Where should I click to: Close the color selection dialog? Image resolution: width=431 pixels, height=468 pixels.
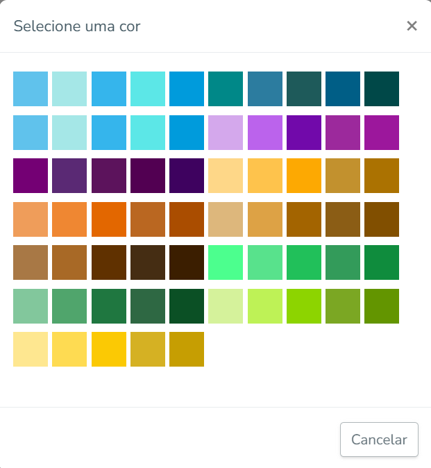click(412, 26)
